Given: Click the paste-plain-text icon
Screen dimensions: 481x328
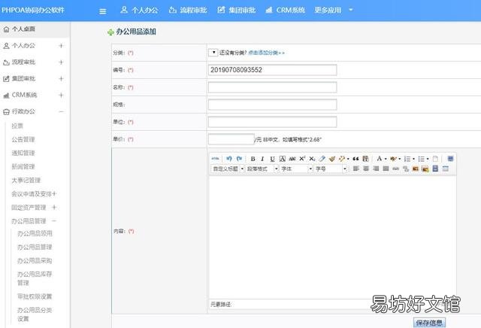Looking at the screenshot, I should (365, 159).
